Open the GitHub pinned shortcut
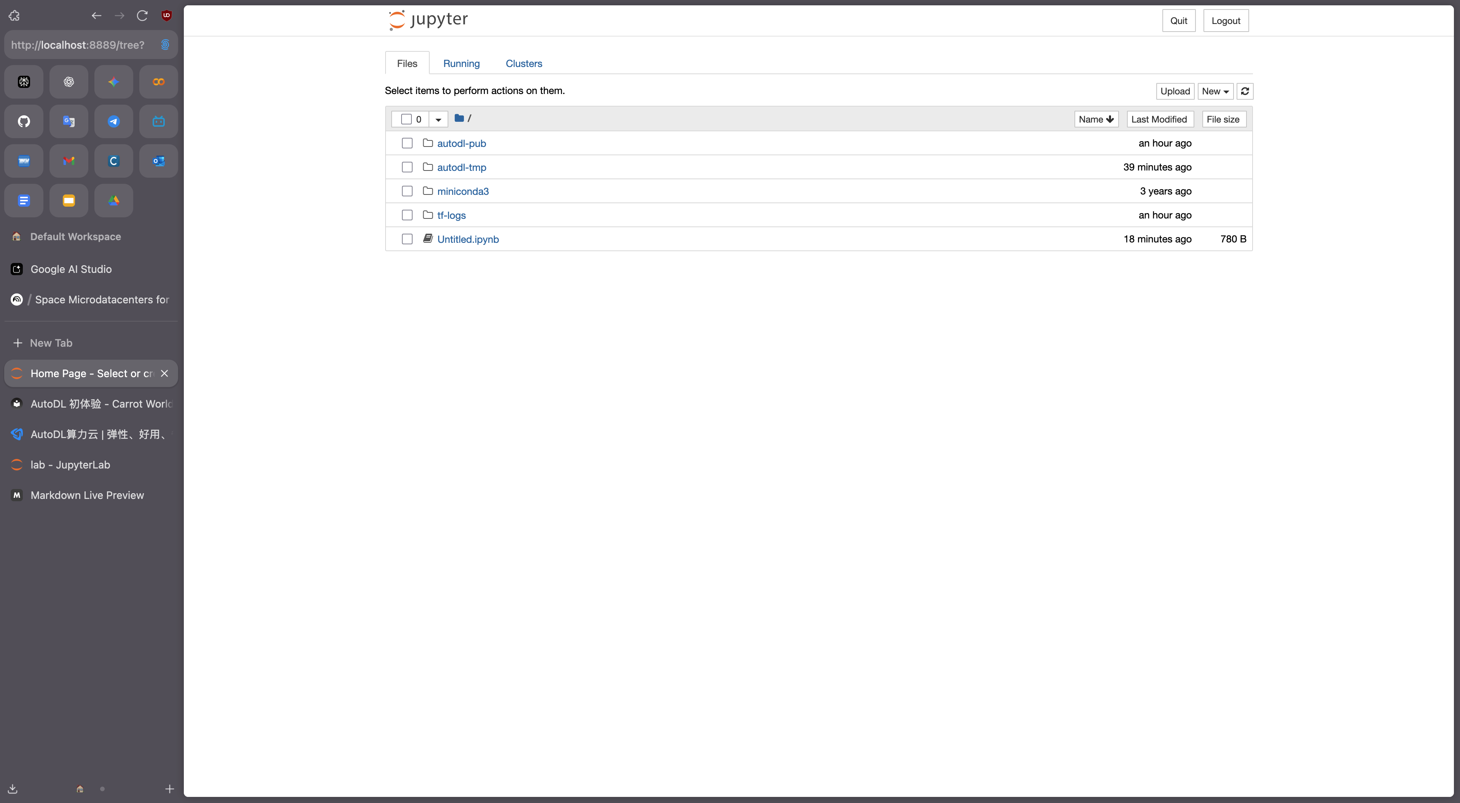Viewport: 1460px width, 803px height. [x=24, y=121]
